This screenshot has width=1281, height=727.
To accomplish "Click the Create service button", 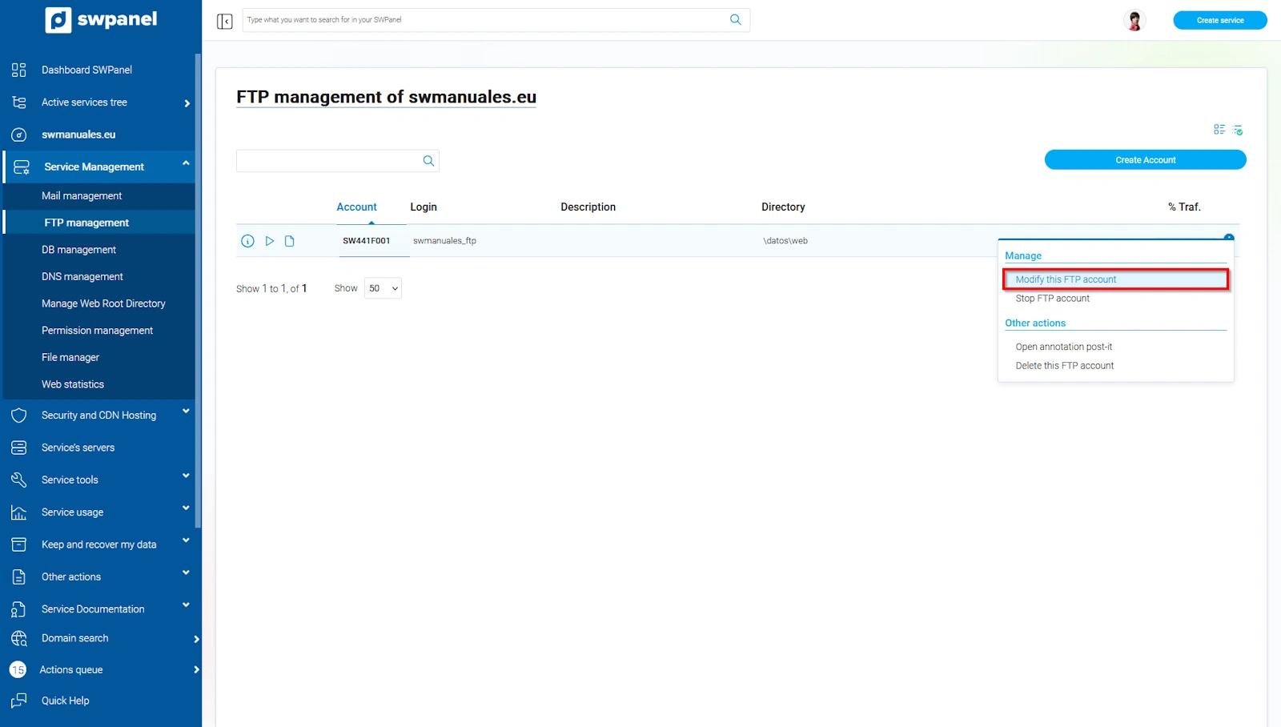I will [x=1219, y=20].
